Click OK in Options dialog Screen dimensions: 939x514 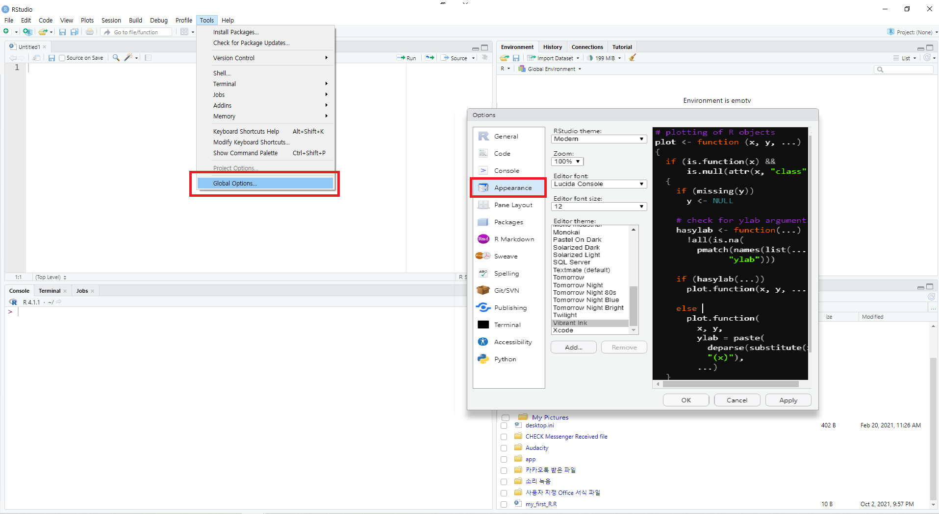point(686,400)
